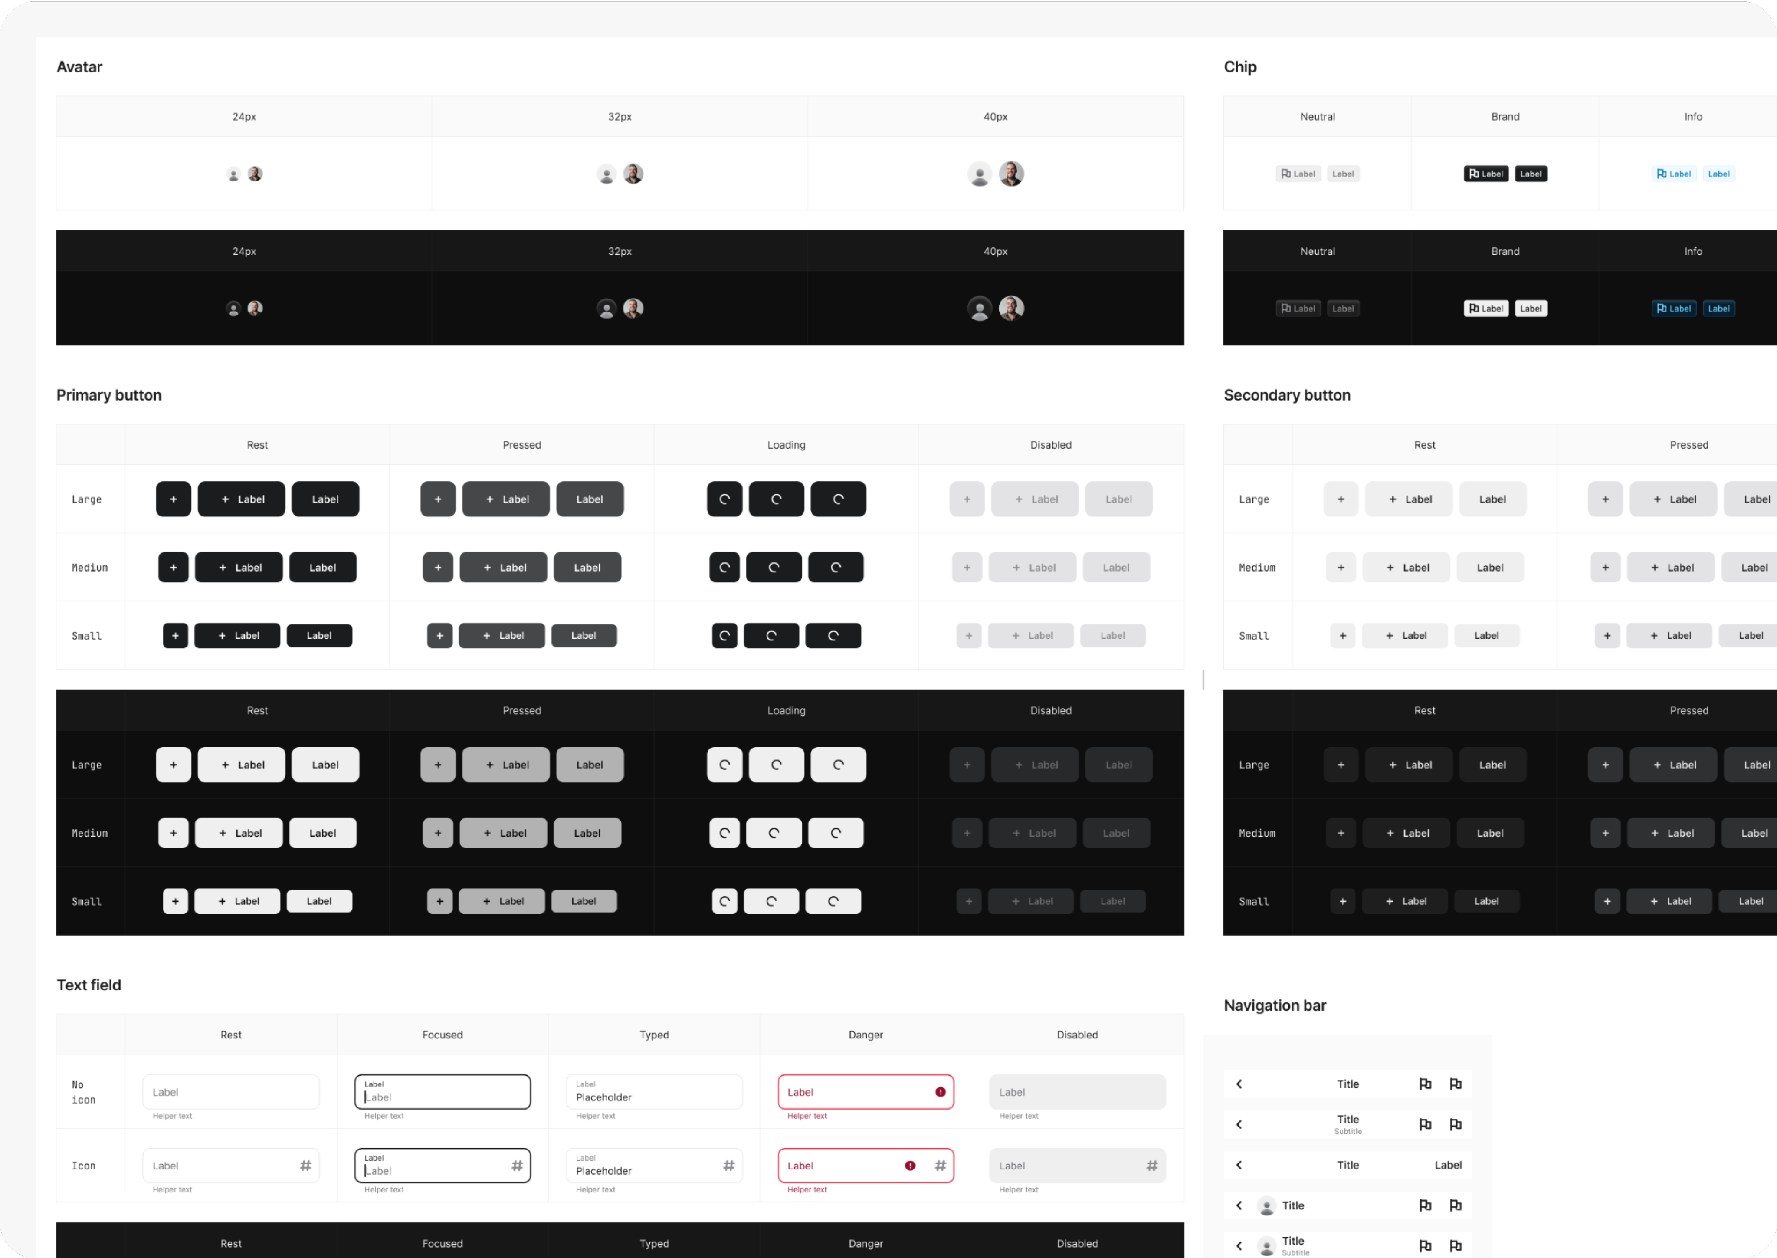Click hash icon in light Disabled text field
The image size is (1777, 1258).
1151,1166
